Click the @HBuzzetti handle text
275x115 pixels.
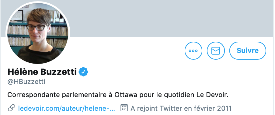click(x=26, y=82)
